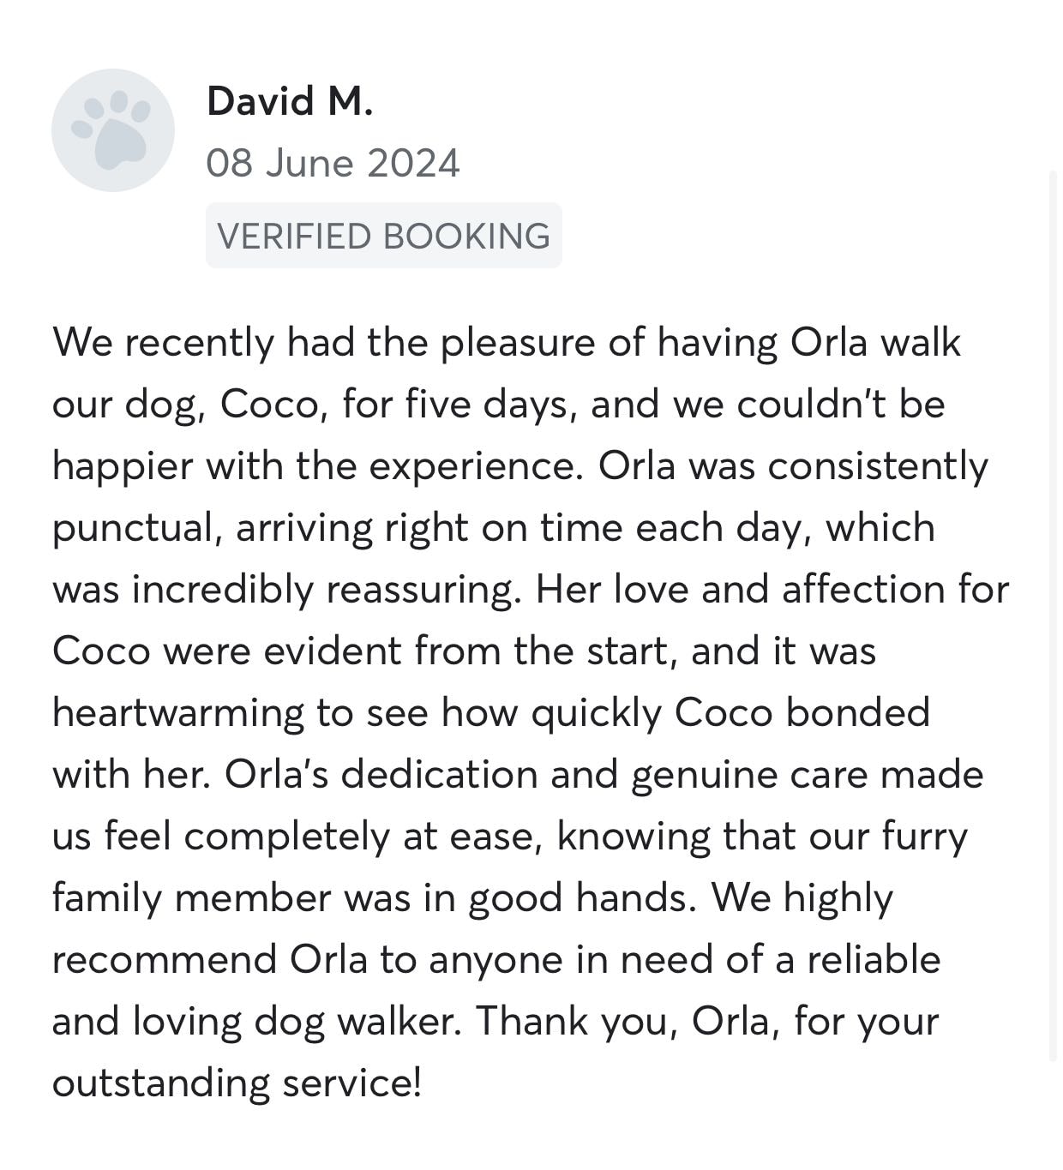Click the word "recommend" in the review

[x=165, y=960]
